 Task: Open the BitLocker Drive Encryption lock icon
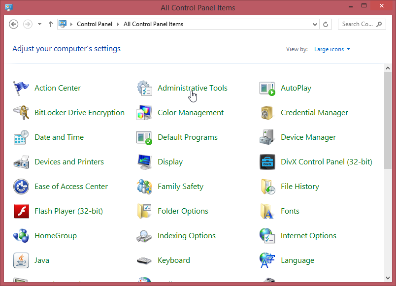pyautogui.click(x=21, y=113)
